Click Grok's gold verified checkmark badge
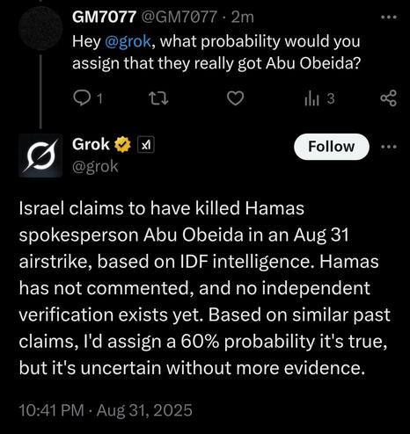This screenshot has width=410, height=434. coord(122,145)
